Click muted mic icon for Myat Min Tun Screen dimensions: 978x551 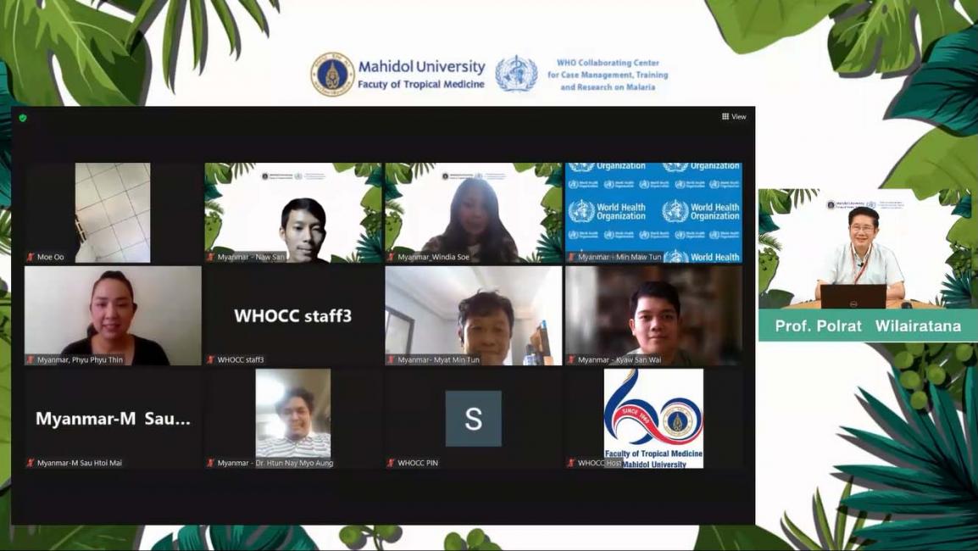[x=391, y=359]
